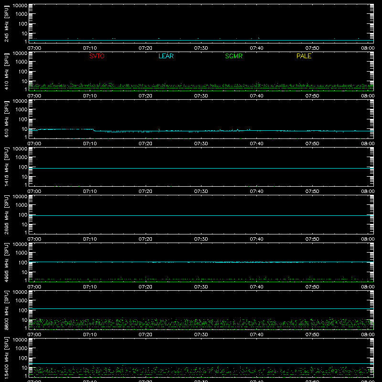The height and width of the screenshot is (382, 382).
Task: Click 07:10 tick label under 2695 MHz plot
Action: tap(90, 239)
